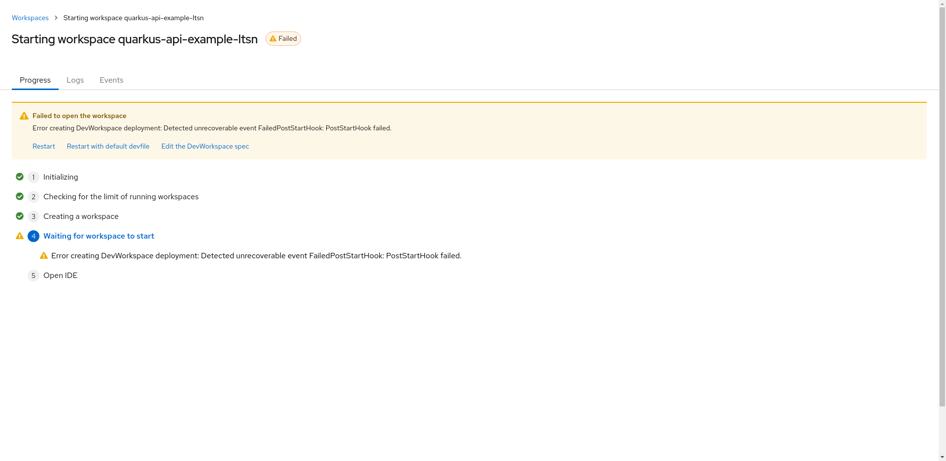
Task: Click the 'Open IDE' step label
Action: [x=60, y=276]
